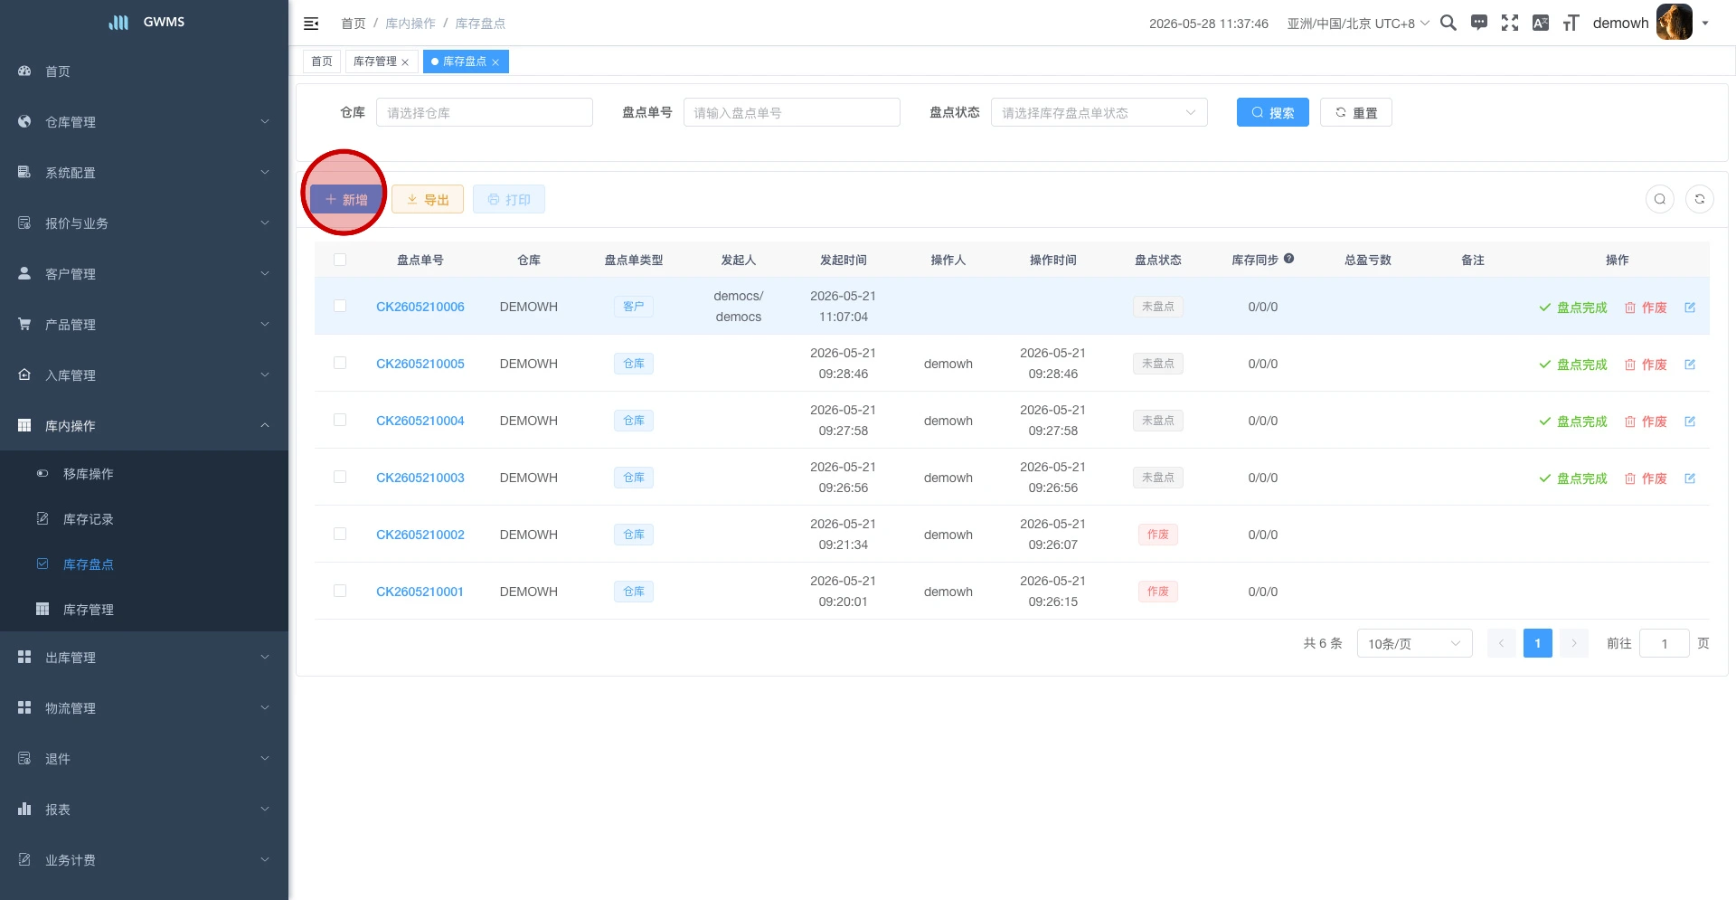
Task: Click the demowh user avatar
Action: [1674, 23]
